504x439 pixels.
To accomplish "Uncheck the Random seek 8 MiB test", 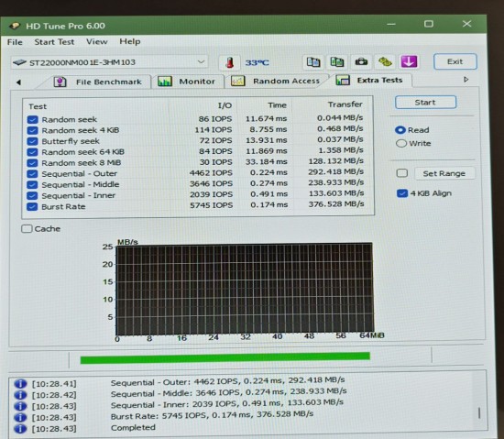I will [x=32, y=163].
